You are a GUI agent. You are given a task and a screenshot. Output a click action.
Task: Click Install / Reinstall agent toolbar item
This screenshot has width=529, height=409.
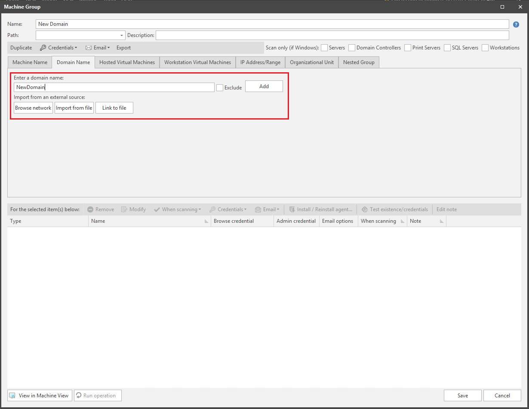pyautogui.click(x=321, y=209)
